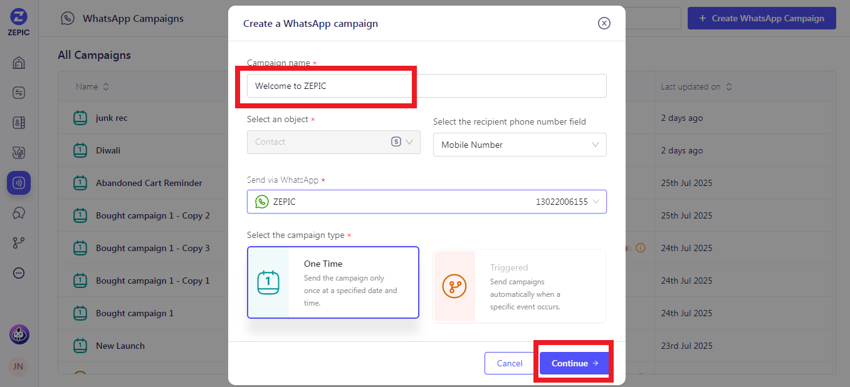
Task: Click calendar icon beside Bought campaign 1 - Copy 2
Action: [80, 215]
